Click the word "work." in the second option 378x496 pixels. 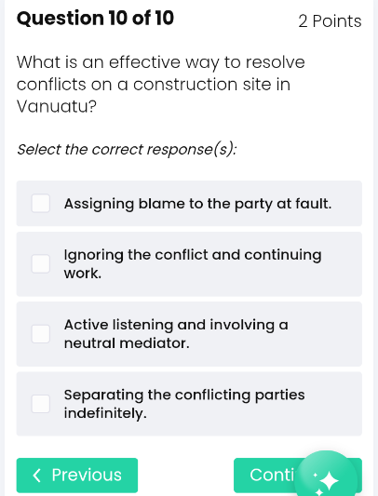(x=83, y=274)
